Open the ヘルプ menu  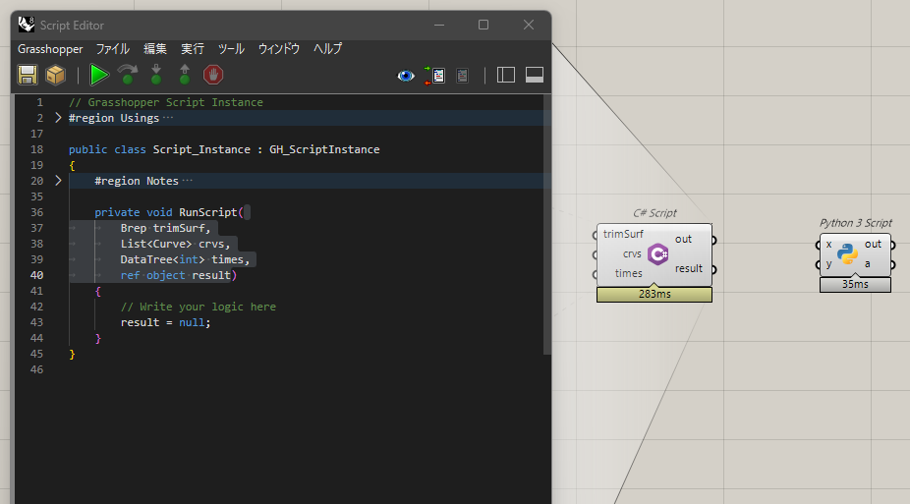click(327, 48)
